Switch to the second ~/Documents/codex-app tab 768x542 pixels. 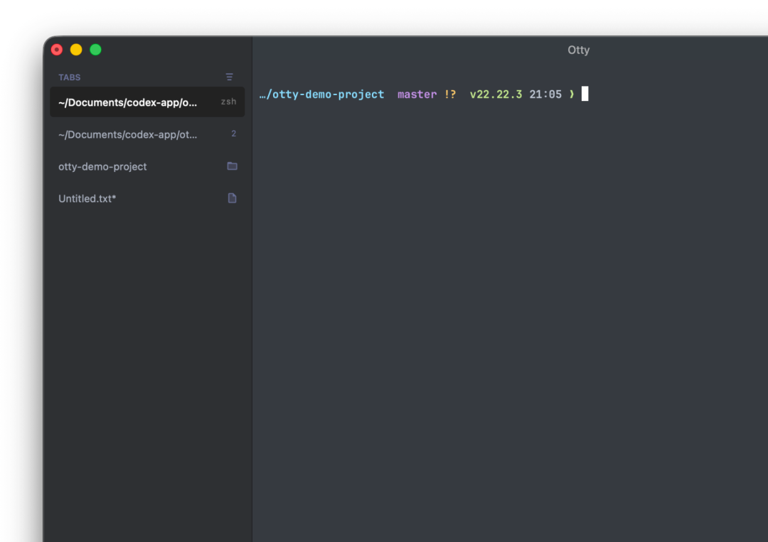[x=147, y=134]
